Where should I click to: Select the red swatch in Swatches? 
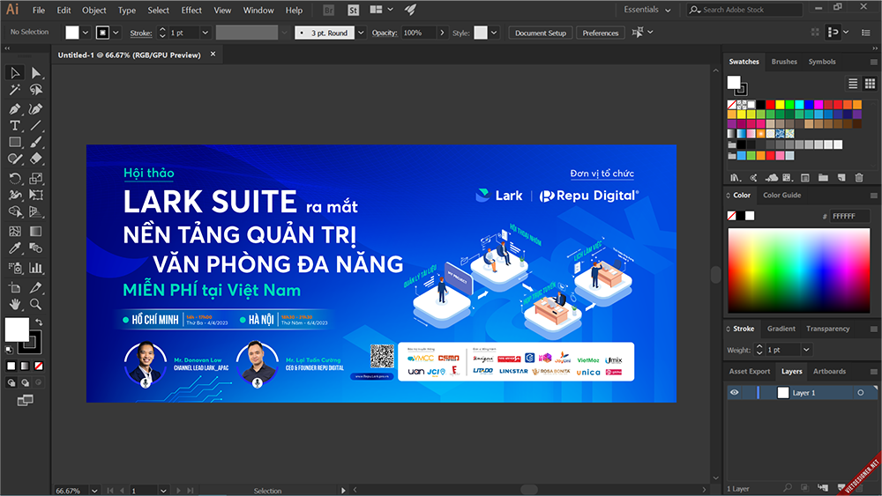click(x=770, y=105)
